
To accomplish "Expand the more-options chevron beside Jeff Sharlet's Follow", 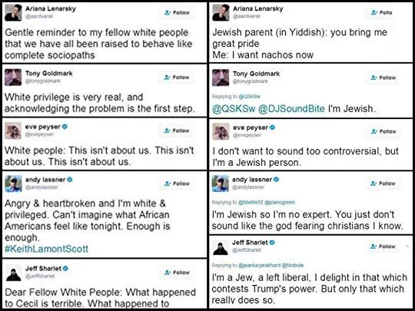I will (407, 246).
